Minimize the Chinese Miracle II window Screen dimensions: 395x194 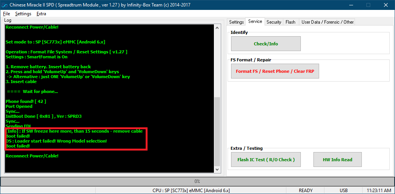[351, 5]
